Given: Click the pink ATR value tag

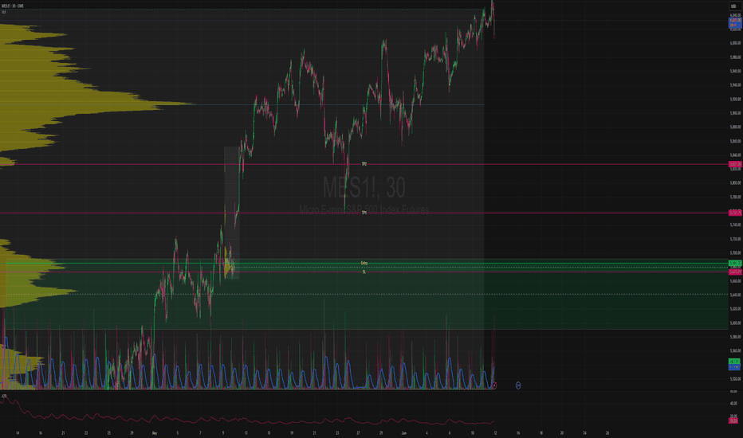Looking at the screenshot, I should pos(733,420).
